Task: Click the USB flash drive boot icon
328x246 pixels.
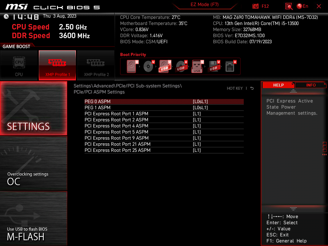Action: pos(197,66)
